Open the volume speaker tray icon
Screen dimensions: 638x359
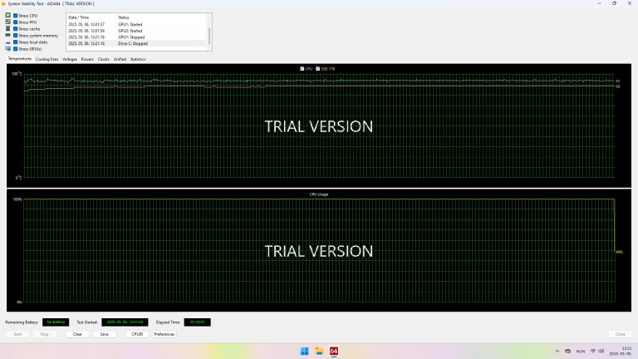click(601, 351)
